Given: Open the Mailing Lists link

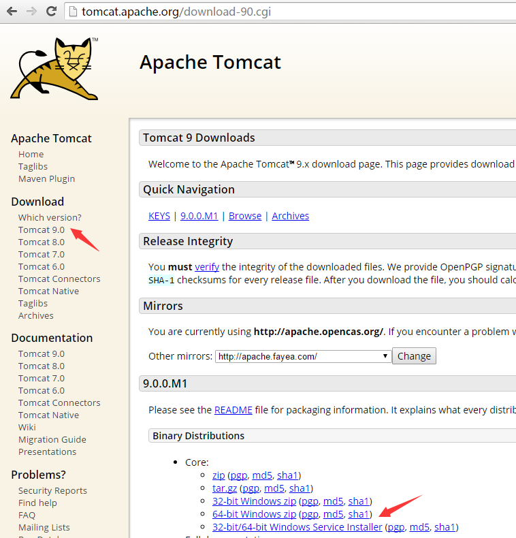Looking at the screenshot, I should tap(44, 527).
